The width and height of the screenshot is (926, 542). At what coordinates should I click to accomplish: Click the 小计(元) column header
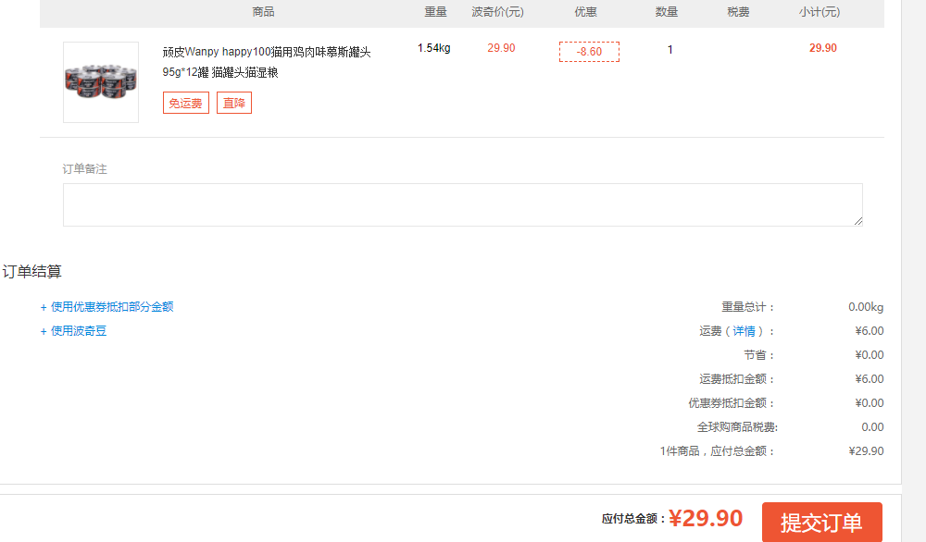820,12
